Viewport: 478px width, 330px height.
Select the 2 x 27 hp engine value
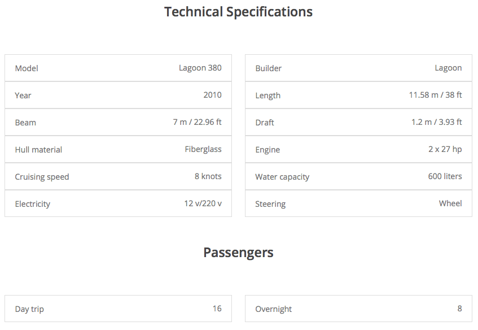point(445,149)
